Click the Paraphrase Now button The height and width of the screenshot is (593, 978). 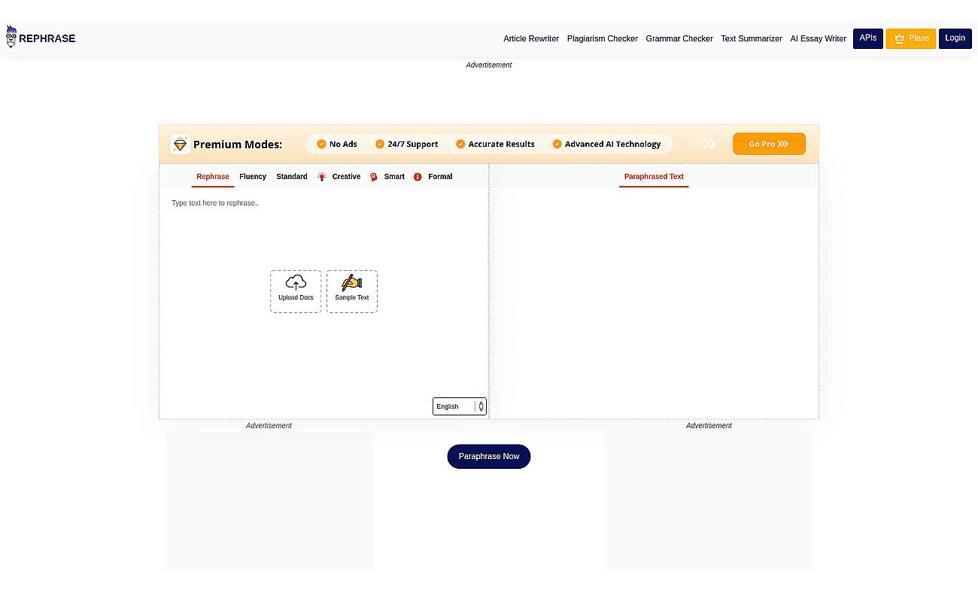point(489,456)
